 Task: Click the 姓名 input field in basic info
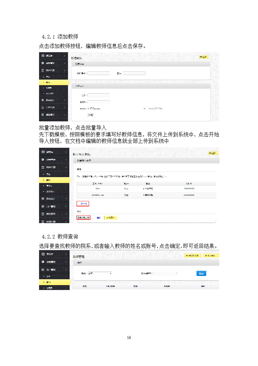[x=99, y=95]
